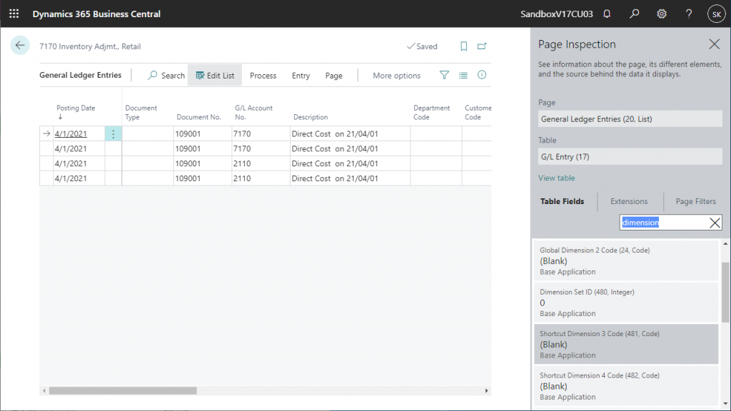Click the View table link

click(x=556, y=178)
